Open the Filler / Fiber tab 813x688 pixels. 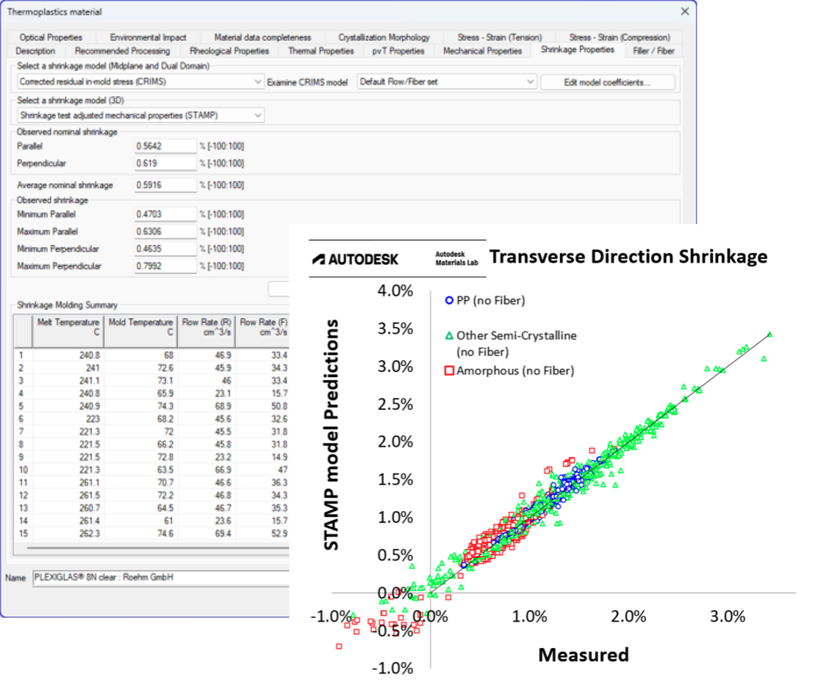(x=653, y=51)
